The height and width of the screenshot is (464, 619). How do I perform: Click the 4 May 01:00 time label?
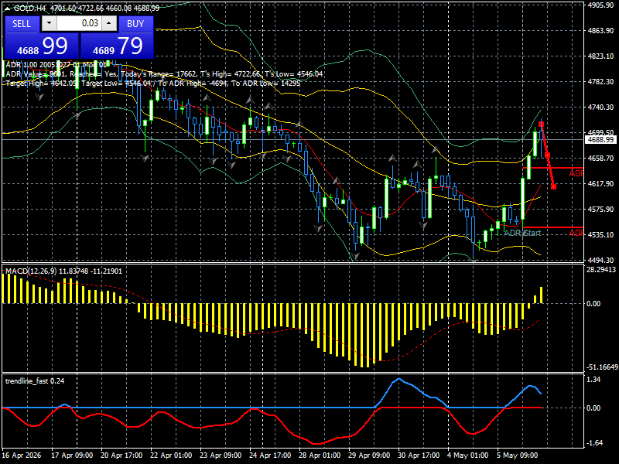click(469, 455)
